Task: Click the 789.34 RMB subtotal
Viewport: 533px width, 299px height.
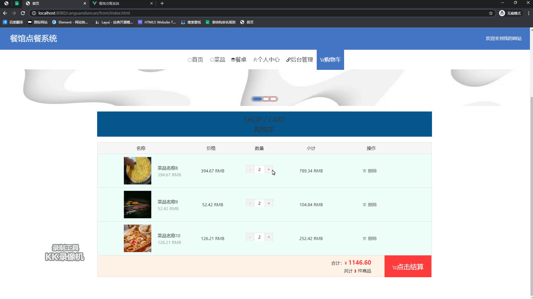Action: pos(311,171)
